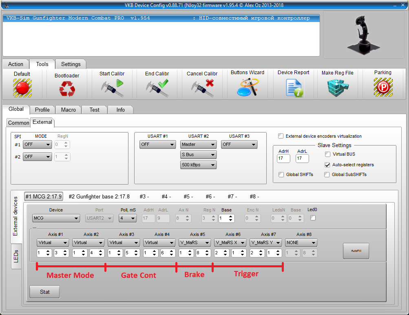409x315 pixels.
Task: Open the Device MCG dropdown
Action: (x=56, y=218)
